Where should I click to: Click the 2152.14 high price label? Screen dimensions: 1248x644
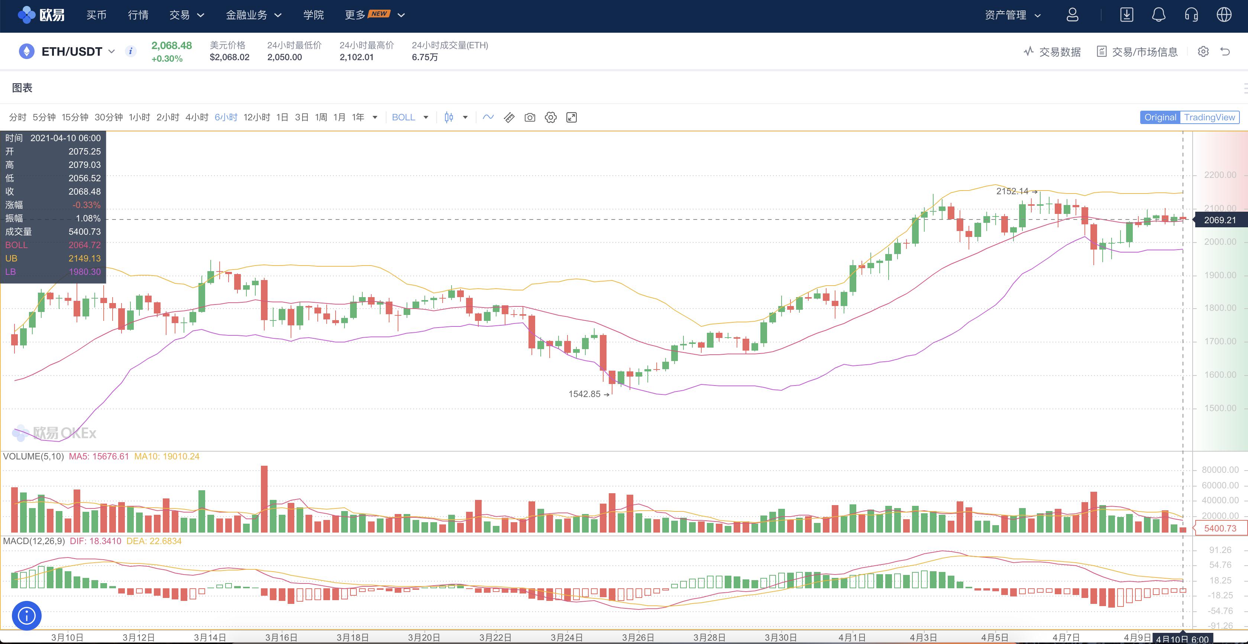tap(1012, 191)
